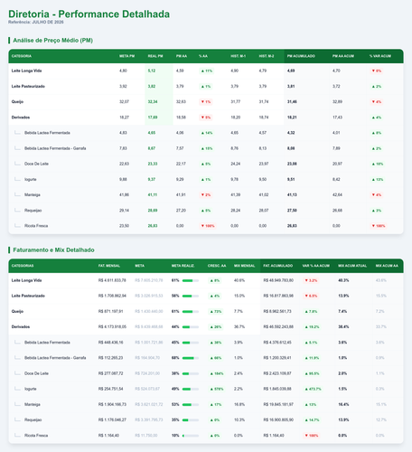Select the VAR % AA ACUM column header

tap(315, 266)
